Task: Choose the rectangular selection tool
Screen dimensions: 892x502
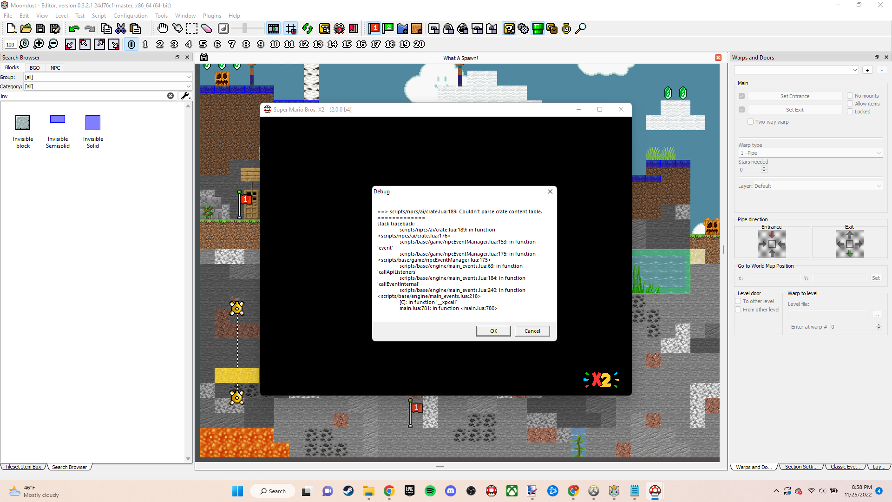Action: click(x=191, y=29)
